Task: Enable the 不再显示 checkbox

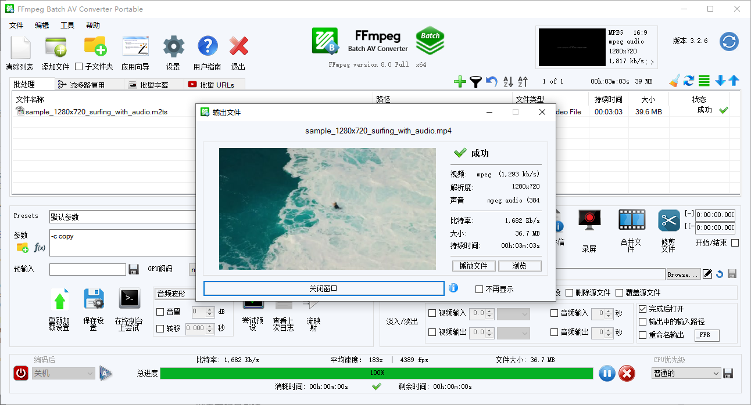Action: click(x=480, y=288)
